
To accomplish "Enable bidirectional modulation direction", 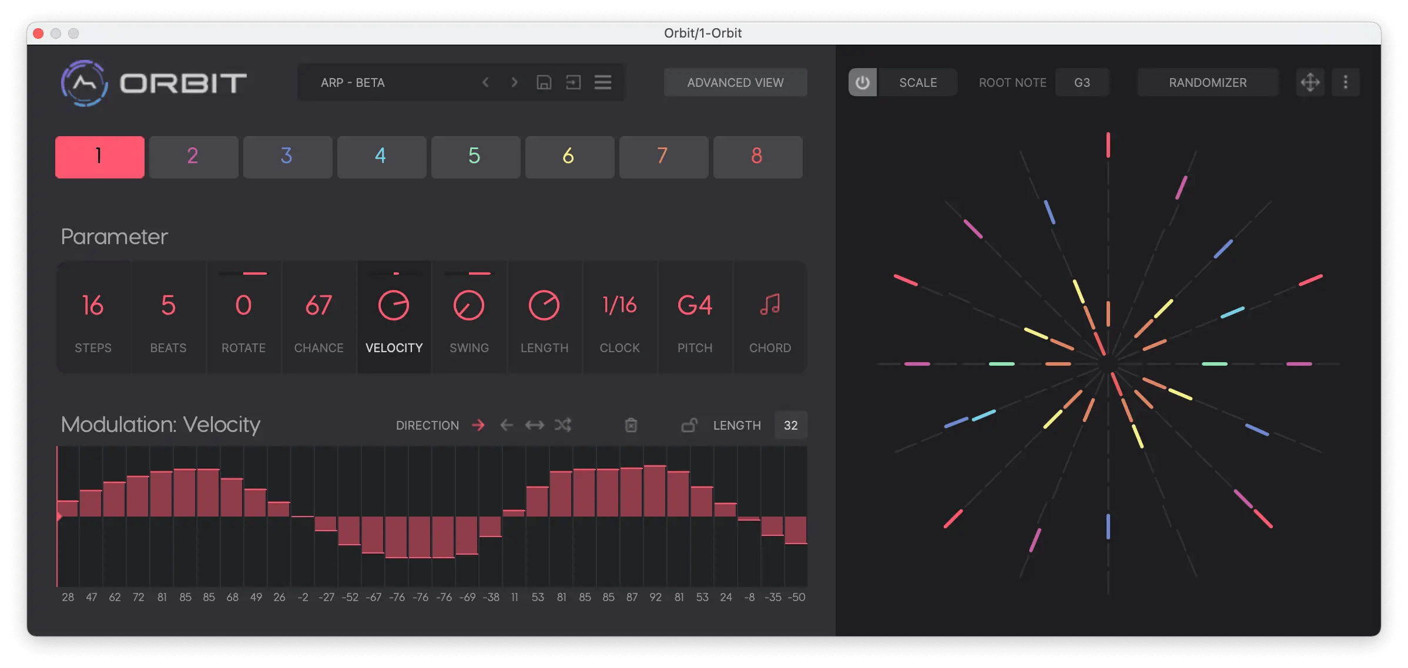I will [x=534, y=425].
